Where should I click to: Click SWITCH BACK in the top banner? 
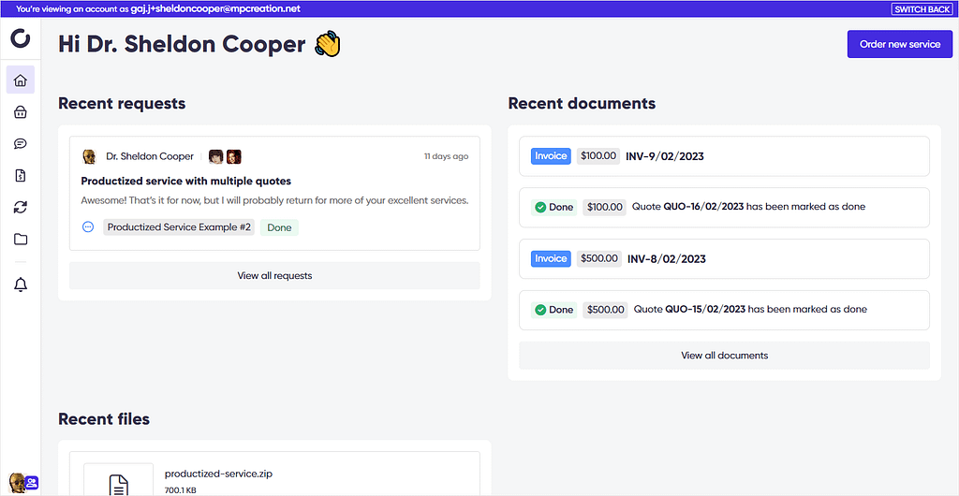(x=922, y=9)
